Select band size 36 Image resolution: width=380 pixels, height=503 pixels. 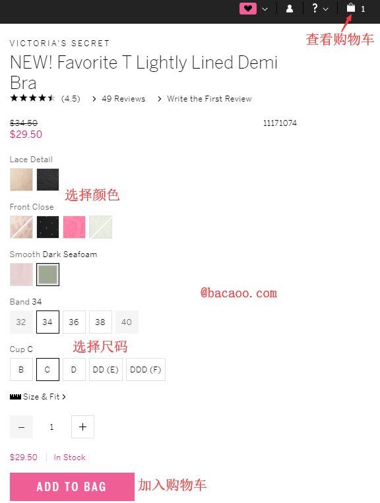(74, 322)
